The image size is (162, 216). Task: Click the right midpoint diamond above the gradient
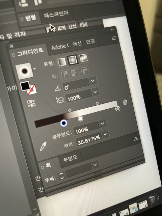[x=97, y=103]
